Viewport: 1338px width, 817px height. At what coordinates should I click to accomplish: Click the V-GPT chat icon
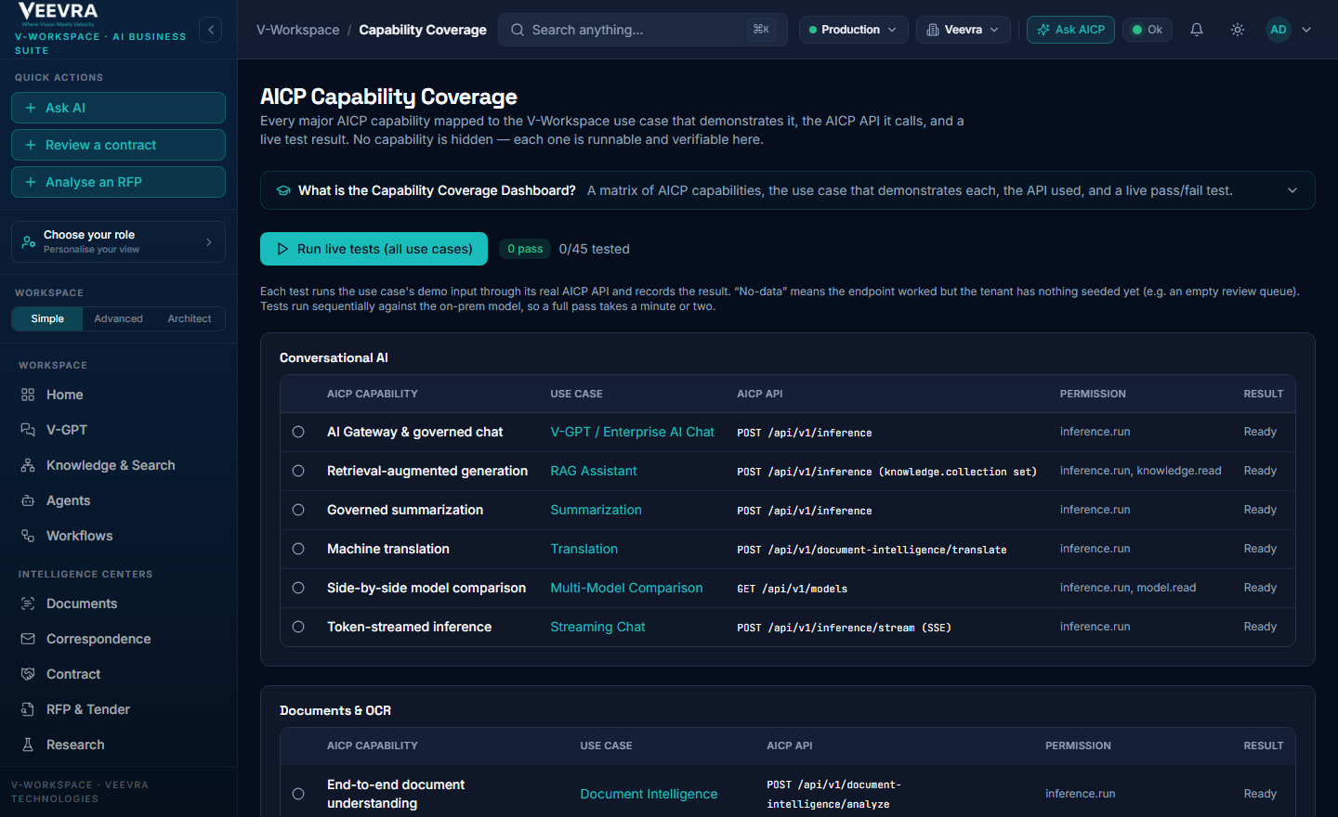pos(28,430)
